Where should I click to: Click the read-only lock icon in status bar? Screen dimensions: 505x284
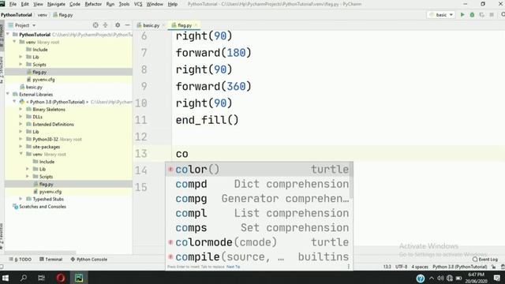(494, 267)
